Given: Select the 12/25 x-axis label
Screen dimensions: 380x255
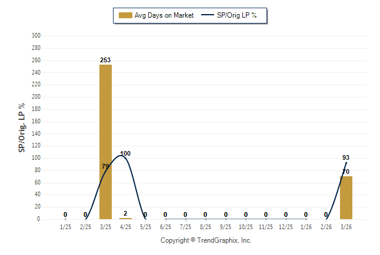Looking at the screenshot, I should 286,227.
